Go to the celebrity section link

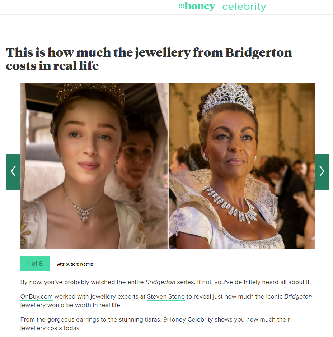point(244,7)
